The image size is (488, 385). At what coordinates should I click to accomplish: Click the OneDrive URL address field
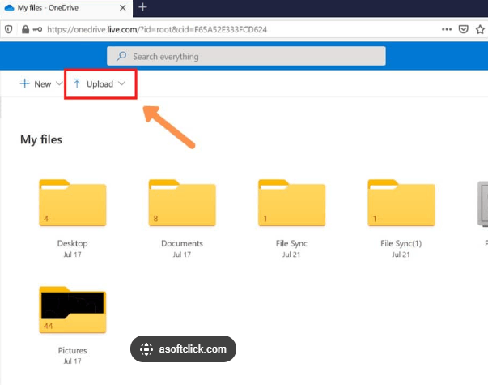pos(157,30)
